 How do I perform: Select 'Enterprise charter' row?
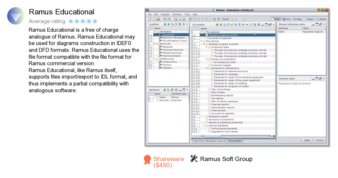[233, 116]
